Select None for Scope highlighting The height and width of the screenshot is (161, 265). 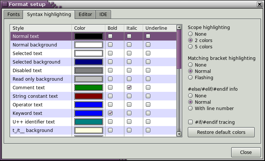(190, 34)
